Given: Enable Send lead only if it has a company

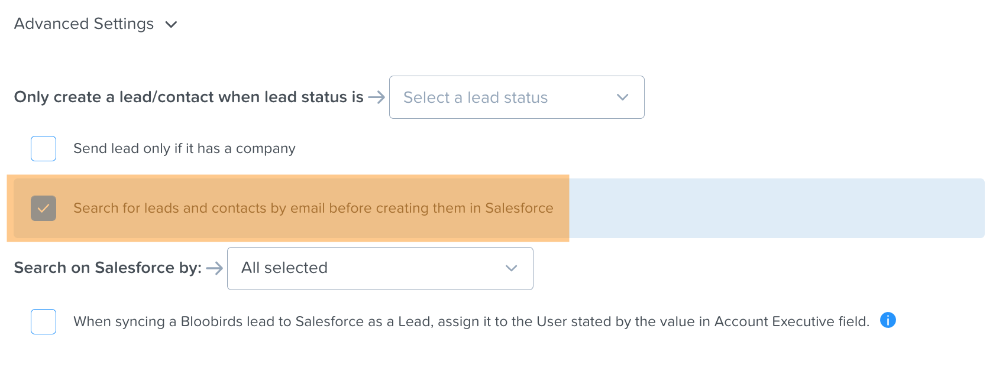Looking at the screenshot, I should 43,148.
